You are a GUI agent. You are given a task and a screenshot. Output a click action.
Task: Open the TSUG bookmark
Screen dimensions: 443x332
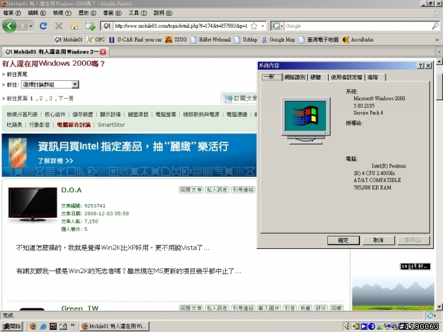coord(176,39)
